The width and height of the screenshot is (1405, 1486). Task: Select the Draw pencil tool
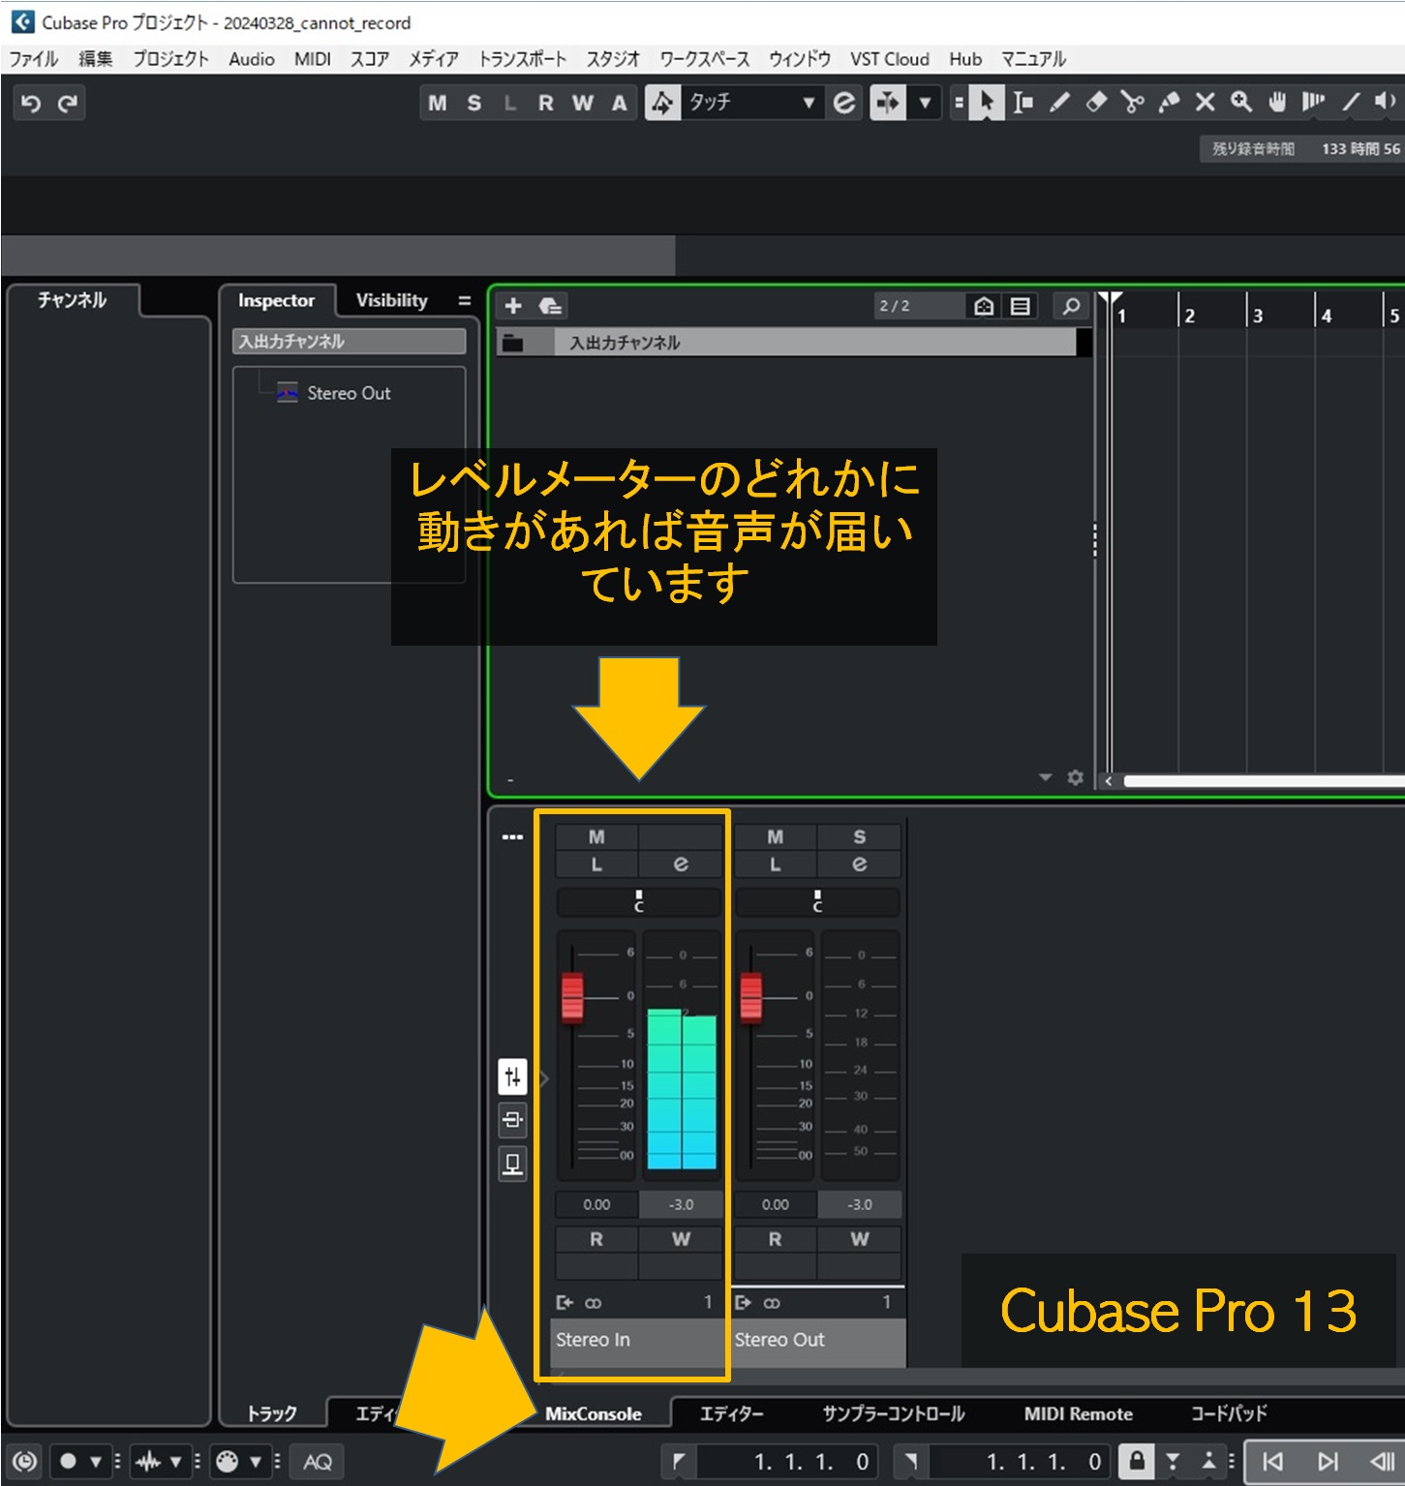pos(1059,103)
